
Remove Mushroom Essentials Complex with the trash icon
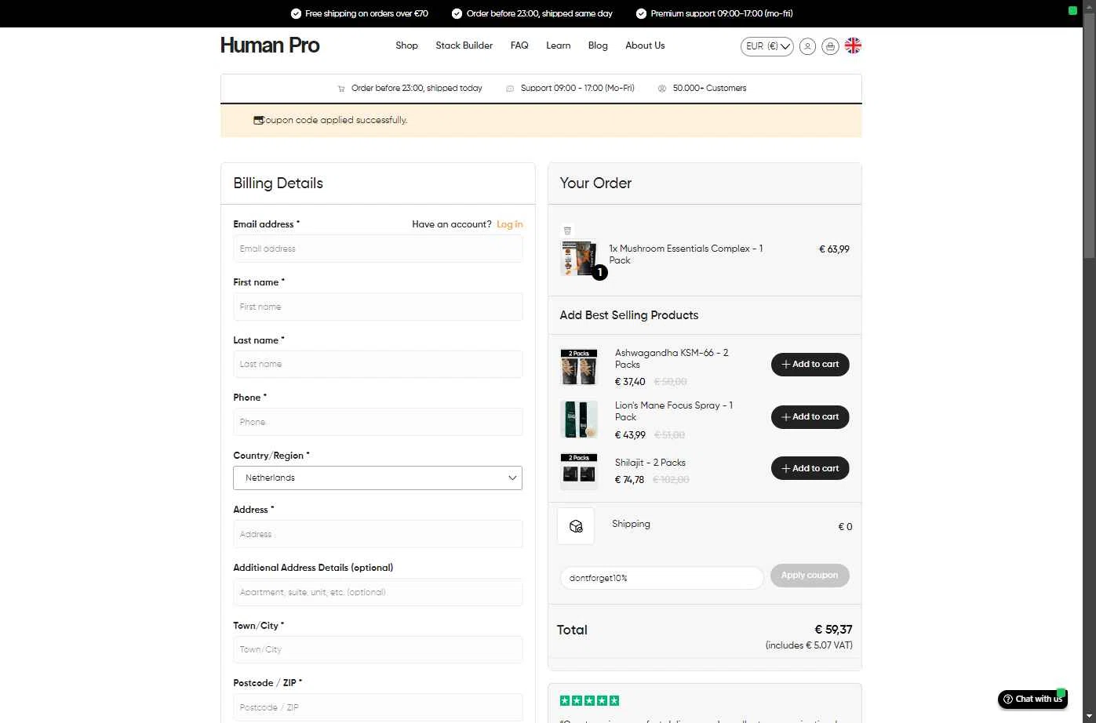pos(567,231)
